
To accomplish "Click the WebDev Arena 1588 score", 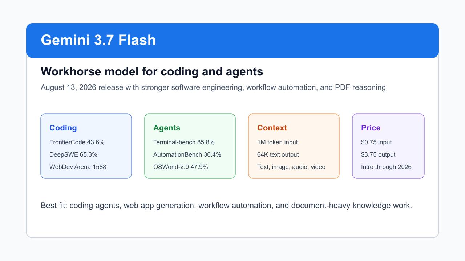I will pos(78,167).
